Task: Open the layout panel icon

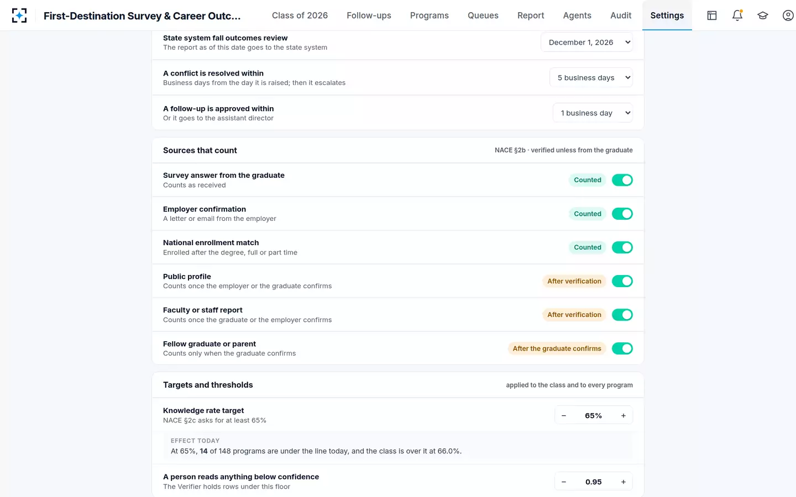Action: [712, 15]
